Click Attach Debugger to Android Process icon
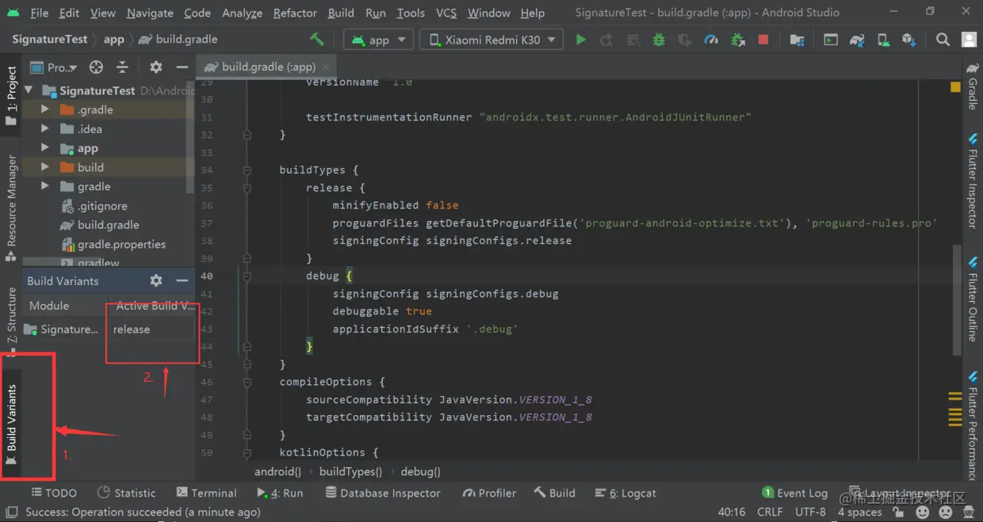983x522 pixels. (737, 40)
